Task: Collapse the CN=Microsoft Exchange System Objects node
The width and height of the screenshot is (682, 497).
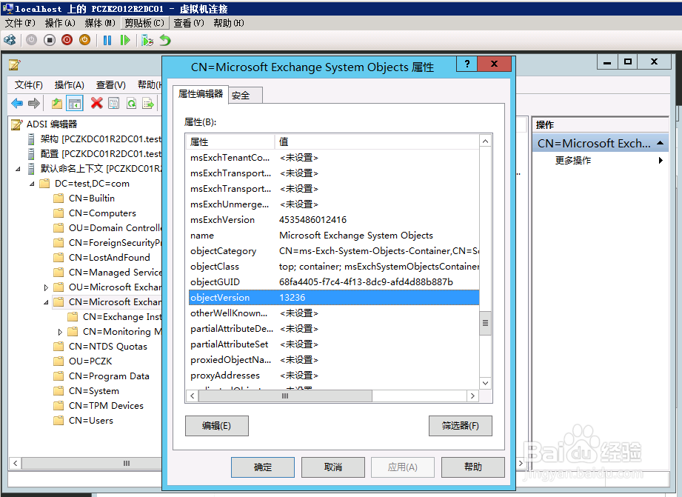Action: click(x=46, y=302)
